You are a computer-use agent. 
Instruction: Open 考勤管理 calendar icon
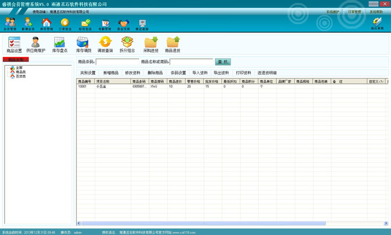(105, 24)
